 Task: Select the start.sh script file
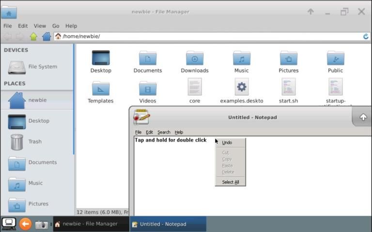pos(288,87)
